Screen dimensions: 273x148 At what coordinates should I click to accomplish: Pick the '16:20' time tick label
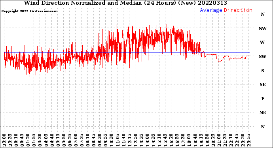pos(171,140)
